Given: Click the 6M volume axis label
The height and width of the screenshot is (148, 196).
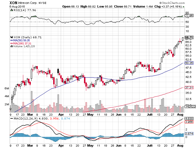Looking at the screenshot, I should click(x=7, y=89).
